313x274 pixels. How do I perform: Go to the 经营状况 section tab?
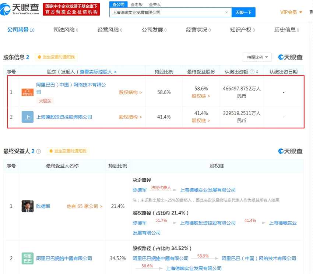click(198, 30)
